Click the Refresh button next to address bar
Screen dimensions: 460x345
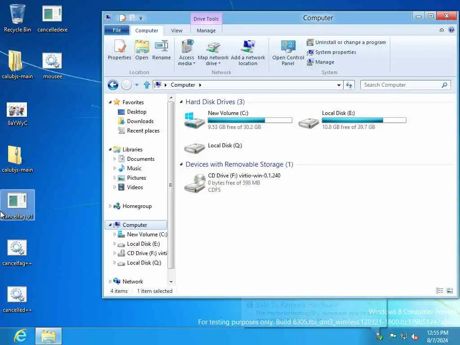(x=349, y=85)
